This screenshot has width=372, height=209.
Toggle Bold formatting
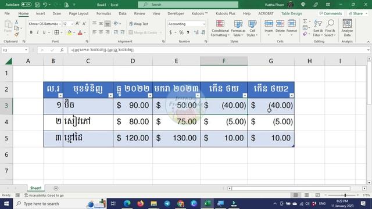(31, 33)
